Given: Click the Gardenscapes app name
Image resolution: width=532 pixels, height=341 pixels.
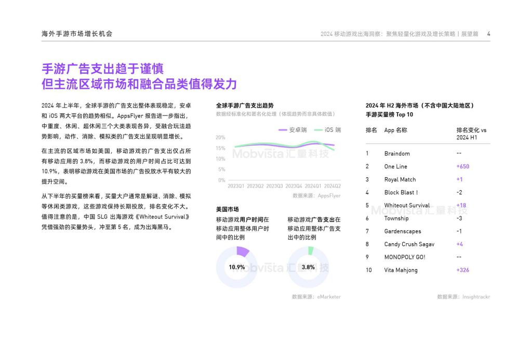Looking at the screenshot, I should click(403, 231).
